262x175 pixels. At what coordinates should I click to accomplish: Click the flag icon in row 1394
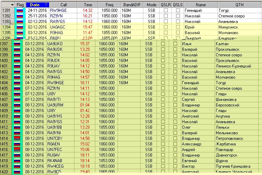tap(20, 27)
